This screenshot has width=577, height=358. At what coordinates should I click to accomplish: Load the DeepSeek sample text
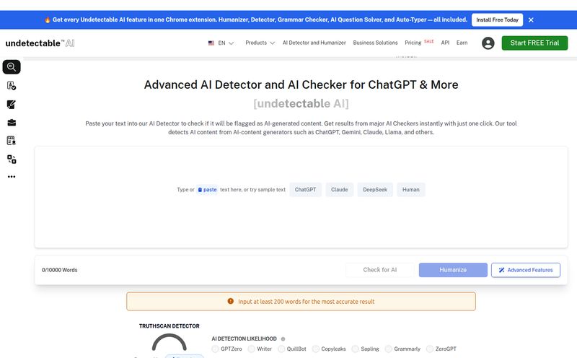375,190
